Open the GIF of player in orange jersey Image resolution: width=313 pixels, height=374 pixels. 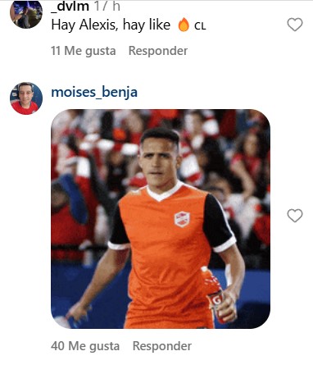pos(161,219)
